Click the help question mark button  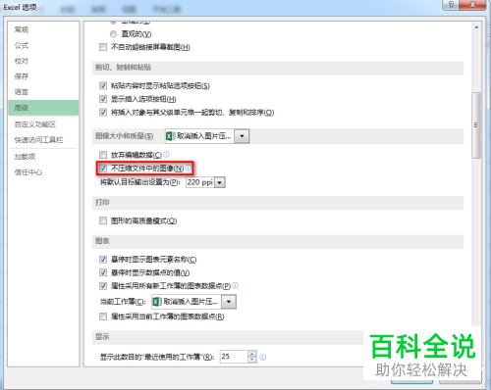click(x=451, y=5)
